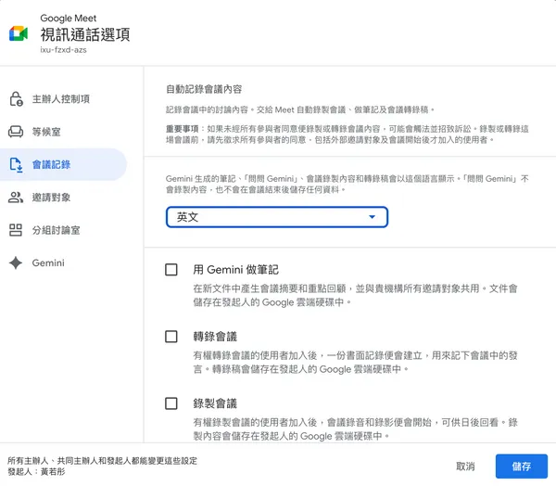
Task: Click the meeting code ixu-fzxd-azs
Action: (63, 50)
